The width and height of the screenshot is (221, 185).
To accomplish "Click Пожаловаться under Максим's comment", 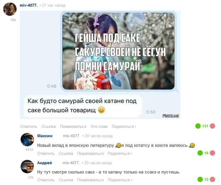I will (x=90, y=153).
